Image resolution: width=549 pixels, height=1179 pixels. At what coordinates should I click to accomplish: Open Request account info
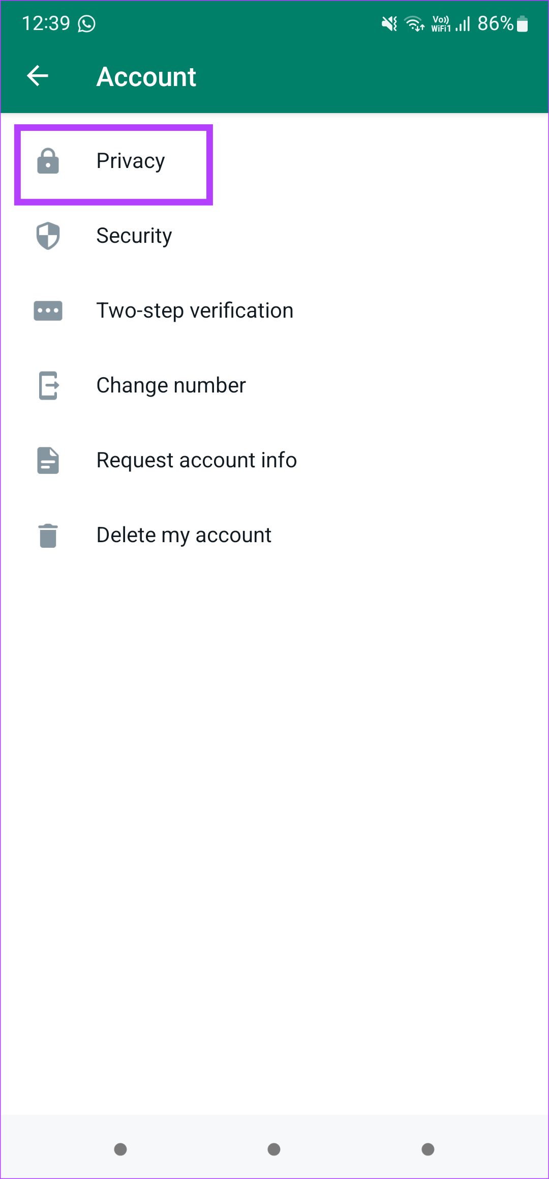(196, 460)
